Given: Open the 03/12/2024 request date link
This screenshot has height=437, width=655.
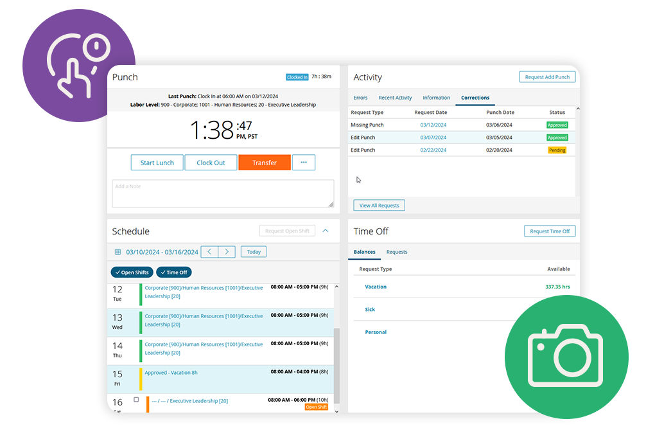Looking at the screenshot, I should click(x=433, y=125).
